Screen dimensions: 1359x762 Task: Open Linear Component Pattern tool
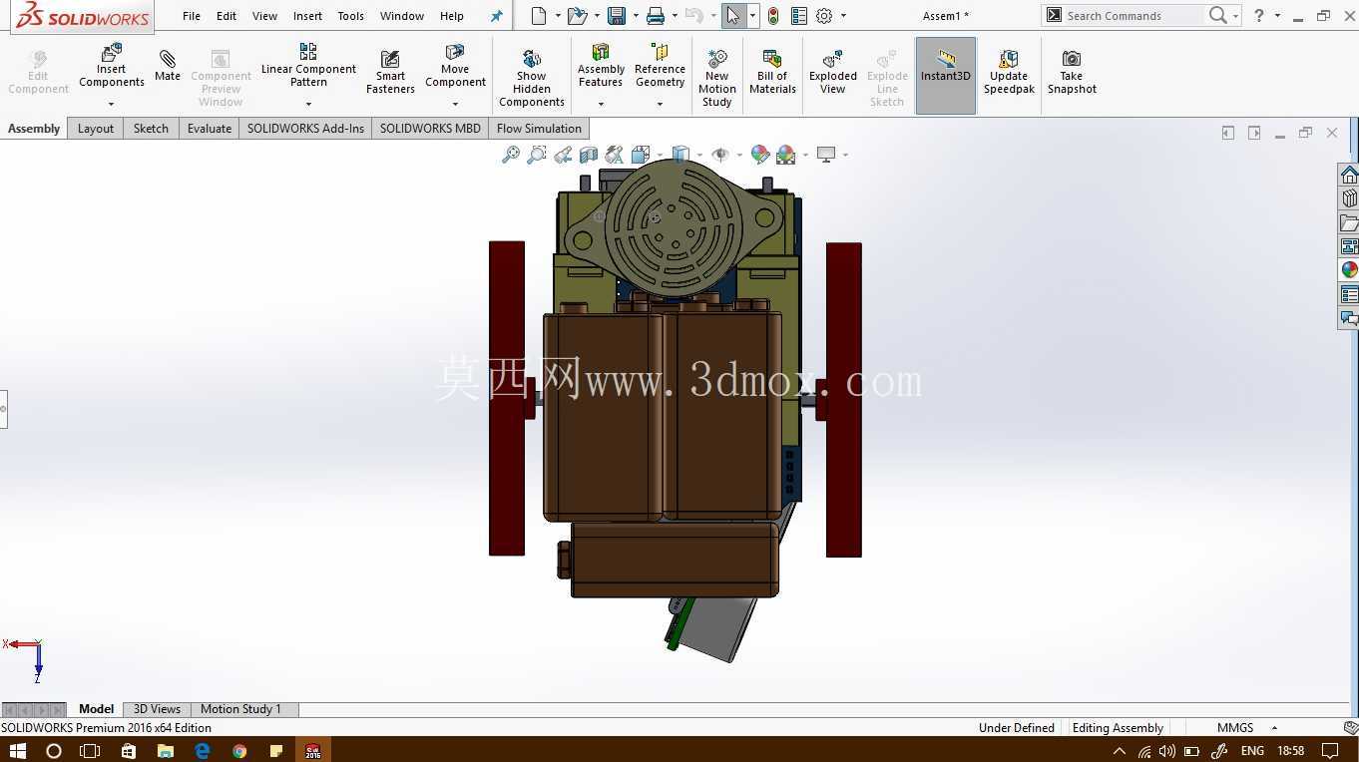point(308,66)
